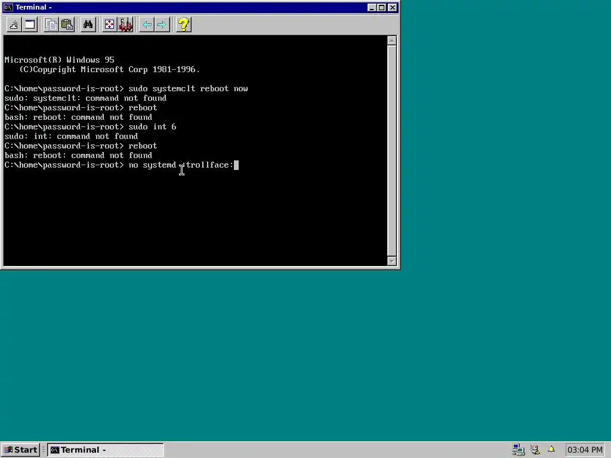Viewport: 611px width, 458px height.
Task: Click the yellow bell notification tray icon
Action: coord(551,450)
